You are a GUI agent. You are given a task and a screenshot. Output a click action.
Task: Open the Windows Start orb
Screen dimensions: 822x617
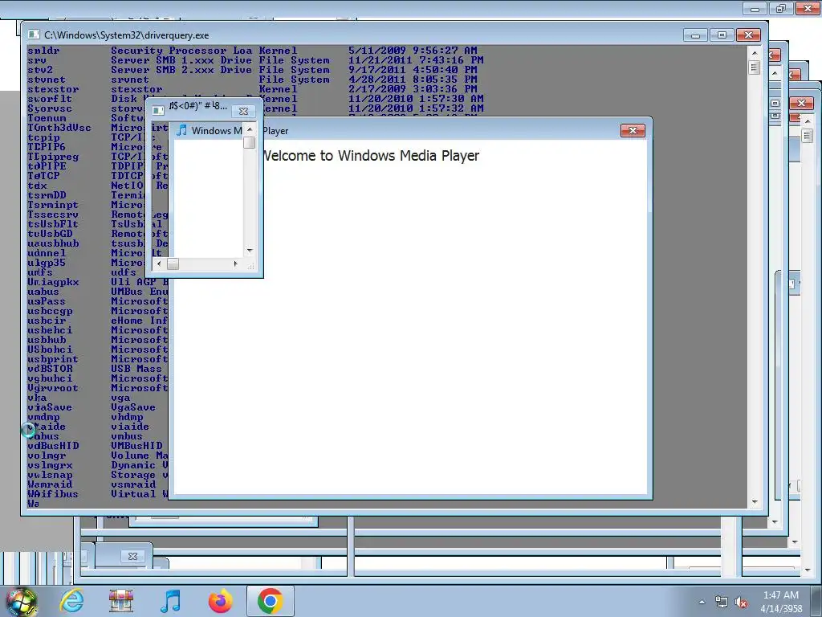coord(21,602)
